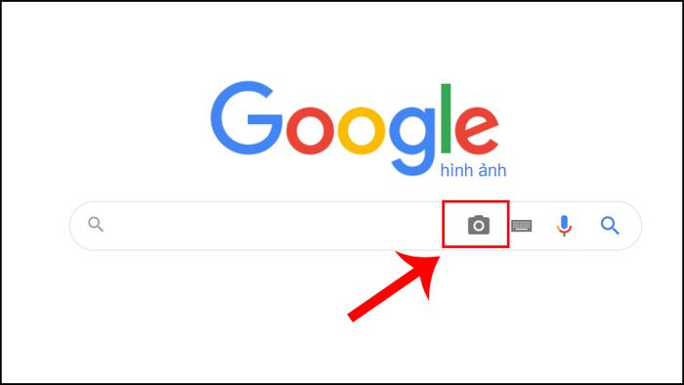Show the on-screen virtual keyboard
The height and width of the screenshot is (385, 684).
(521, 226)
